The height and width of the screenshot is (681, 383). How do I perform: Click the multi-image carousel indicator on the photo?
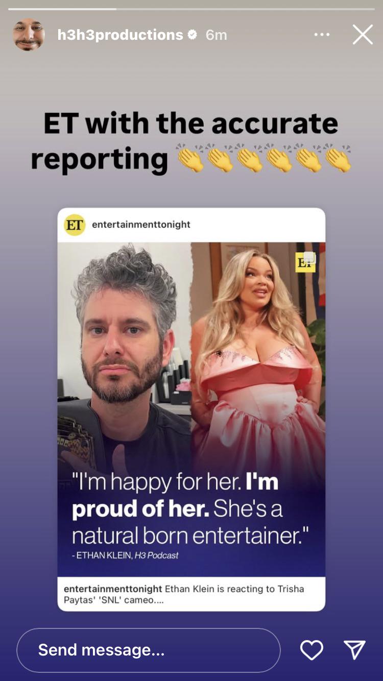[x=309, y=258]
